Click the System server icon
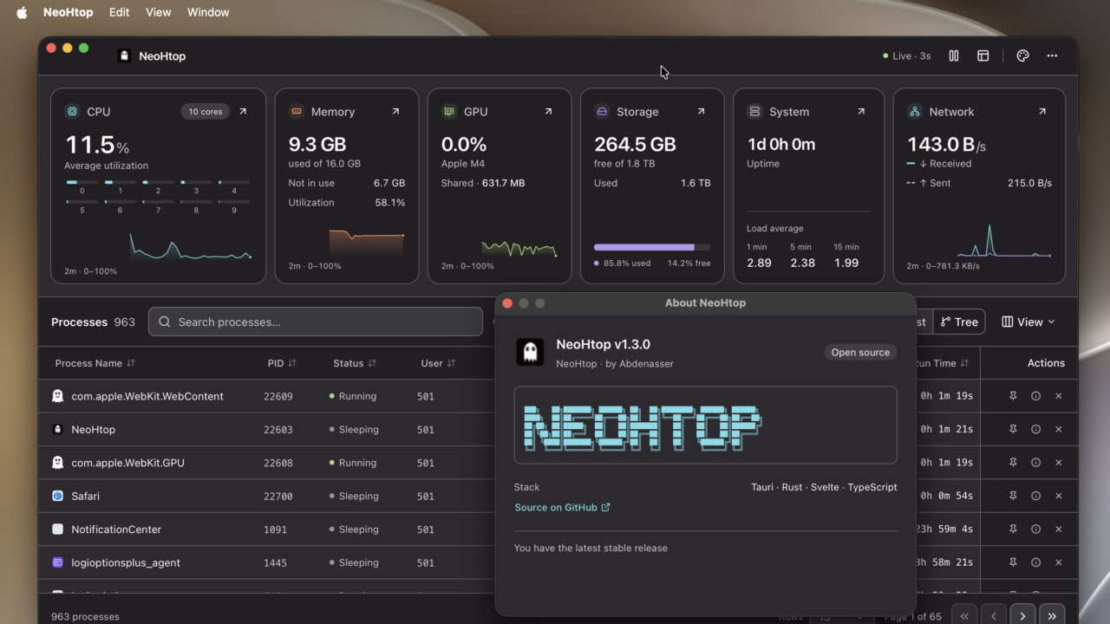1110x624 pixels. [754, 111]
